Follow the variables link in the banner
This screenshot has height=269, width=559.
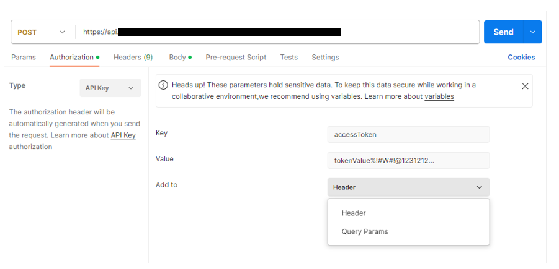click(439, 96)
